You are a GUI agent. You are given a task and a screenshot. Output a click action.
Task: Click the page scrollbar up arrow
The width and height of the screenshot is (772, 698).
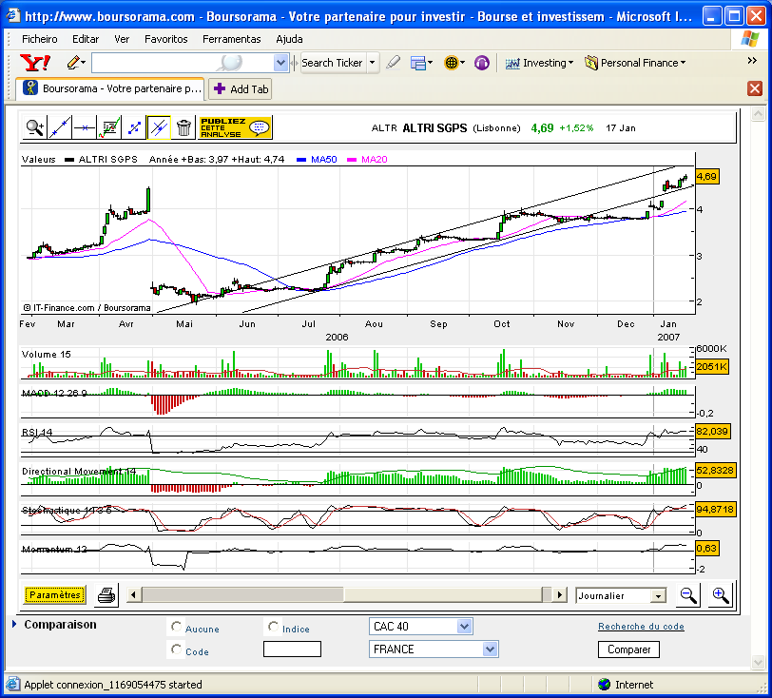(758, 114)
